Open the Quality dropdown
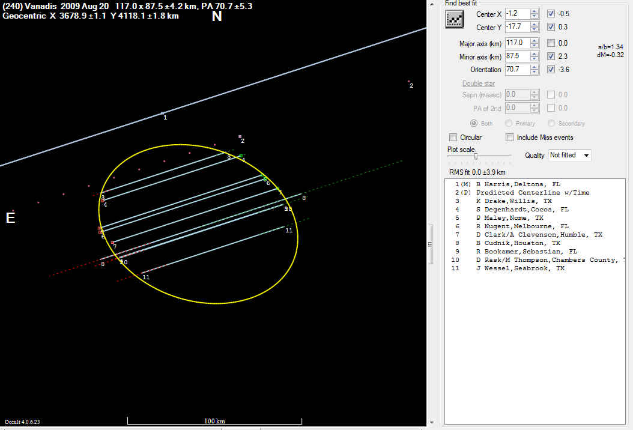The height and width of the screenshot is (430, 633). pyautogui.click(x=570, y=155)
